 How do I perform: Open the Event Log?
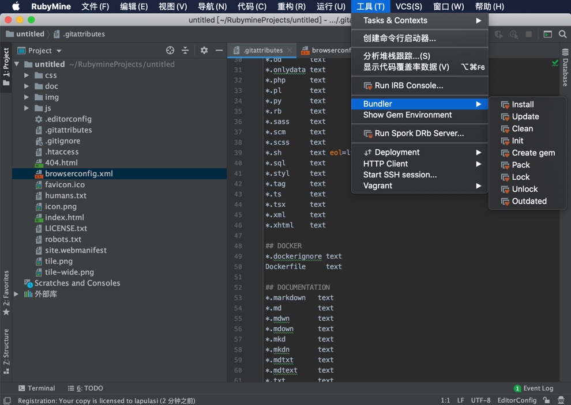(534, 388)
